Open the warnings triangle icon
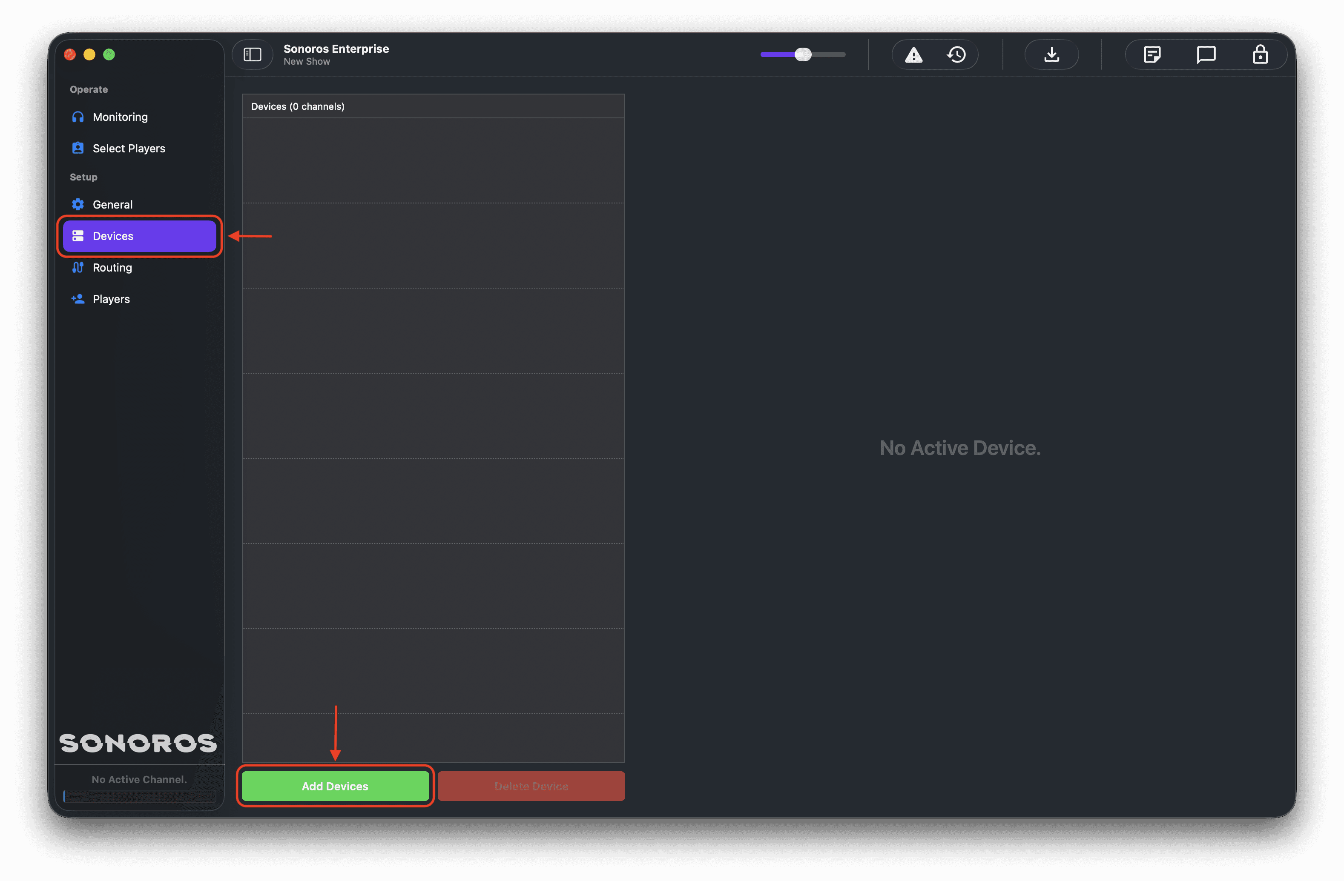The height and width of the screenshot is (881, 1344). (x=913, y=55)
